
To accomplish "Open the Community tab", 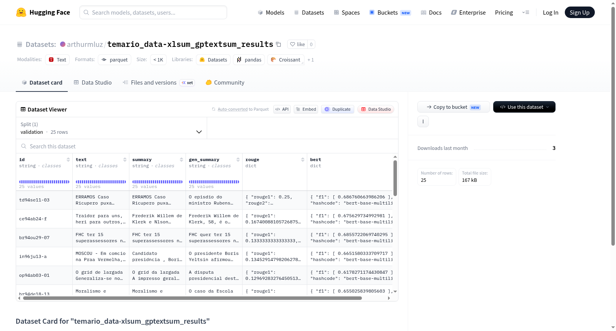I will (x=225, y=83).
